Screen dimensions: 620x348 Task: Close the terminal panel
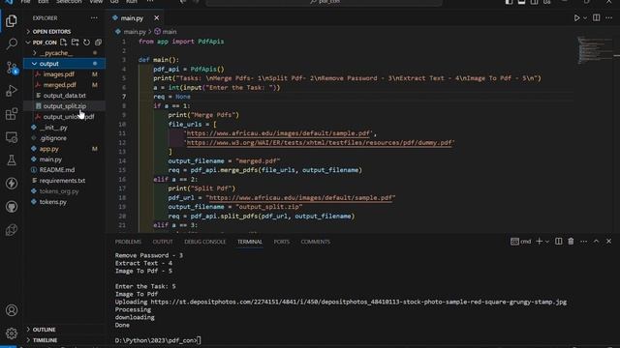[x=609, y=242]
